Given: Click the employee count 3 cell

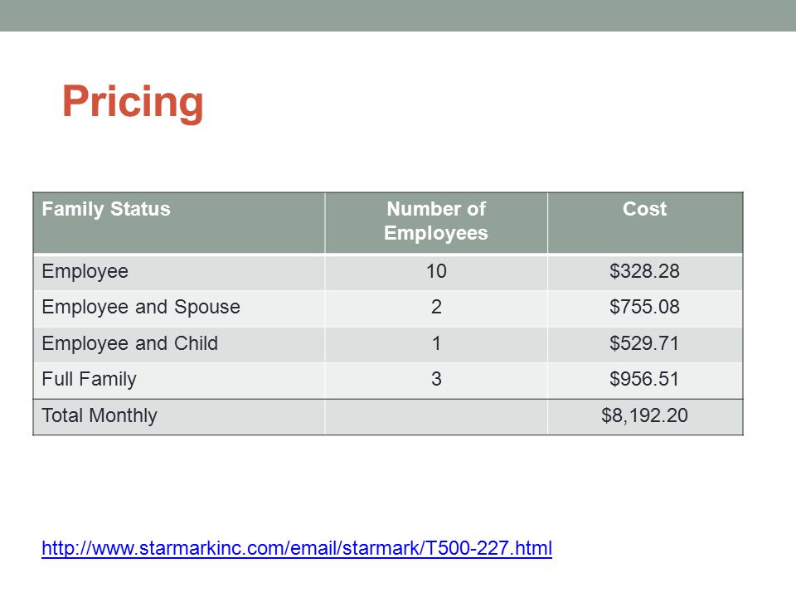Looking at the screenshot, I should tap(436, 380).
